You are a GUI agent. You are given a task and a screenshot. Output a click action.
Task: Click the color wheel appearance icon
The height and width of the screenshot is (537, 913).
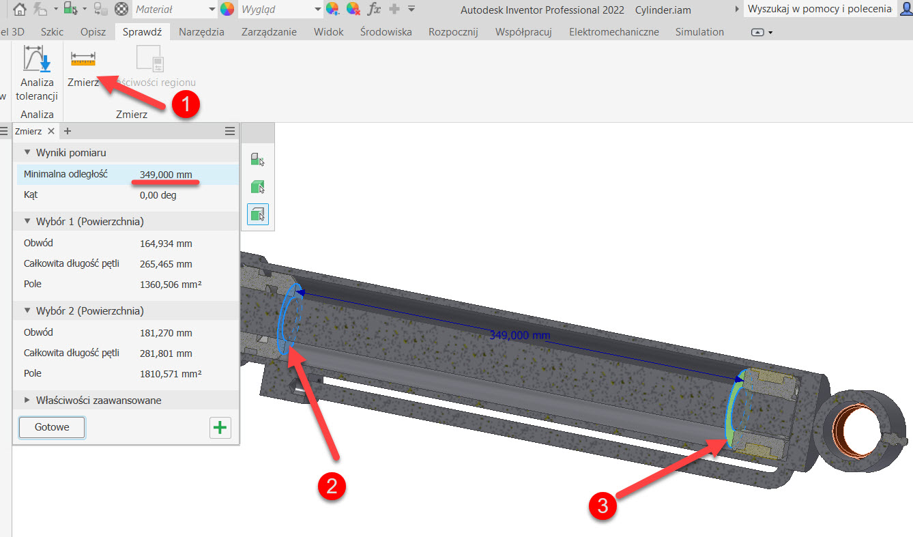(227, 9)
